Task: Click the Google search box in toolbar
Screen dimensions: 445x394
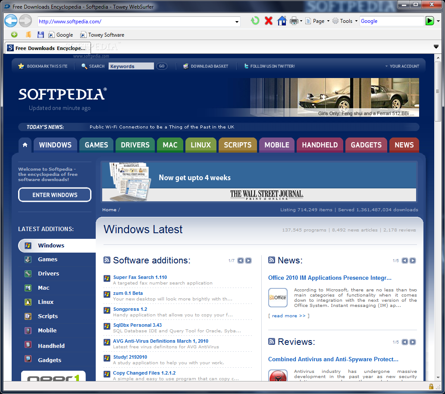Action: [392, 21]
